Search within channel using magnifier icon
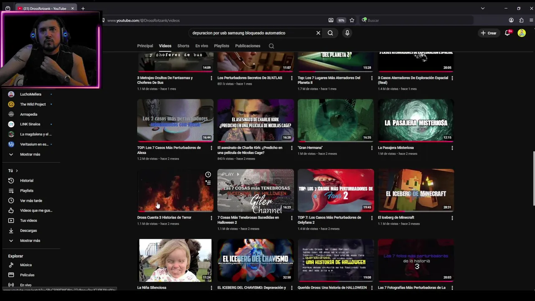535x301 pixels. click(271, 46)
